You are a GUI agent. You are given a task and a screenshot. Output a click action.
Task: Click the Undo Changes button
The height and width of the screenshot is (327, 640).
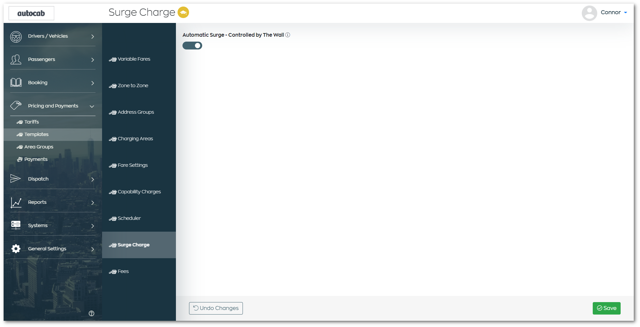216,308
